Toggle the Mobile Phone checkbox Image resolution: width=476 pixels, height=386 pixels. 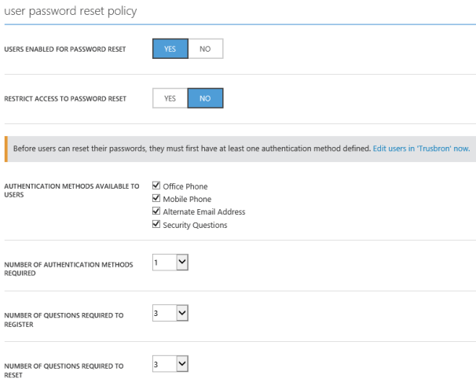click(156, 199)
